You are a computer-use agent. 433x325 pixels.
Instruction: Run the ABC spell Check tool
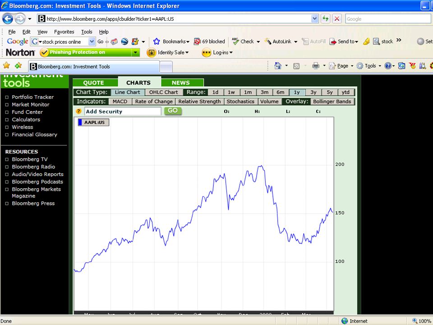(235, 42)
